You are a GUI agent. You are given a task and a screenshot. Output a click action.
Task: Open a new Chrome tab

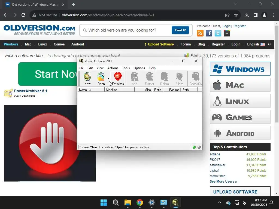click(74, 5)
